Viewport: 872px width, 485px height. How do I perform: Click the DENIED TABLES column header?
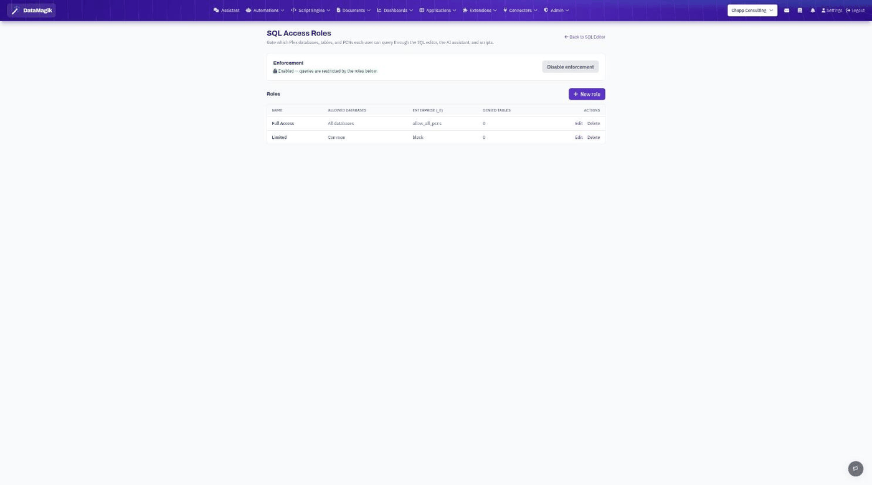(496, 110)
